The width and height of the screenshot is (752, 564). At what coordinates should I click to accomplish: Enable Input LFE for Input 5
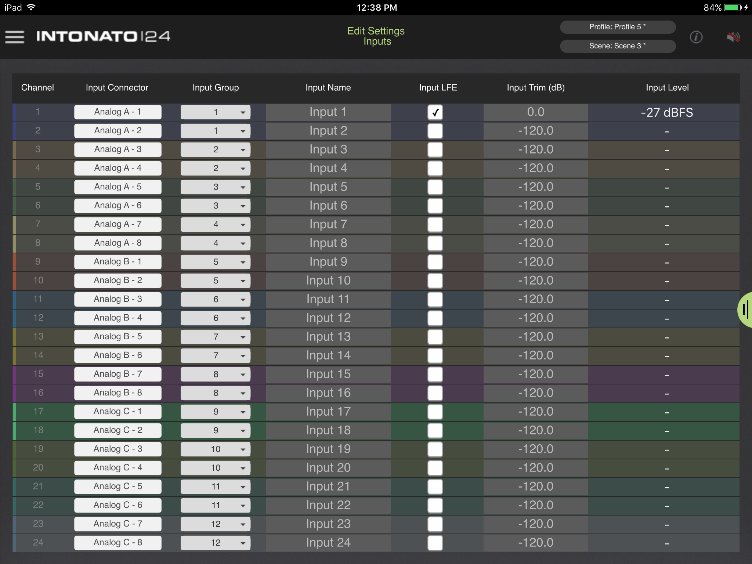435,187
